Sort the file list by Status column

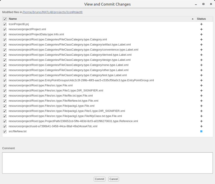pos(201,19)
